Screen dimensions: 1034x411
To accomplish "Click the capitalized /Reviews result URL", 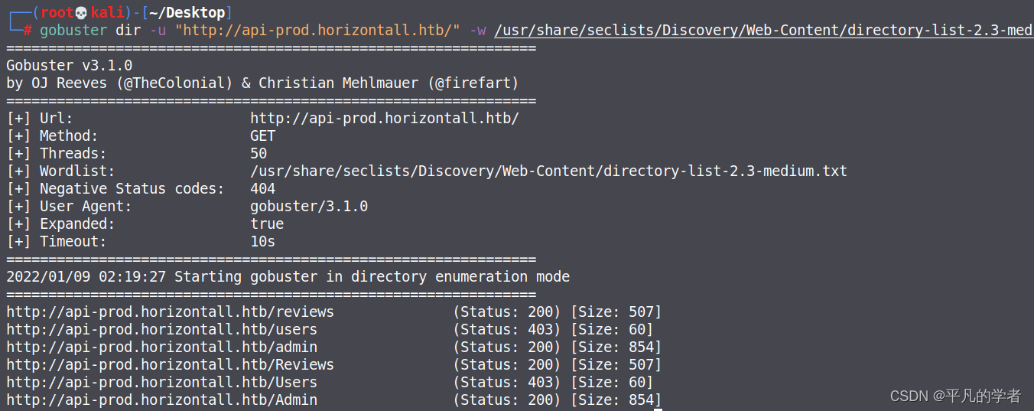I will (x=170, y=365).
